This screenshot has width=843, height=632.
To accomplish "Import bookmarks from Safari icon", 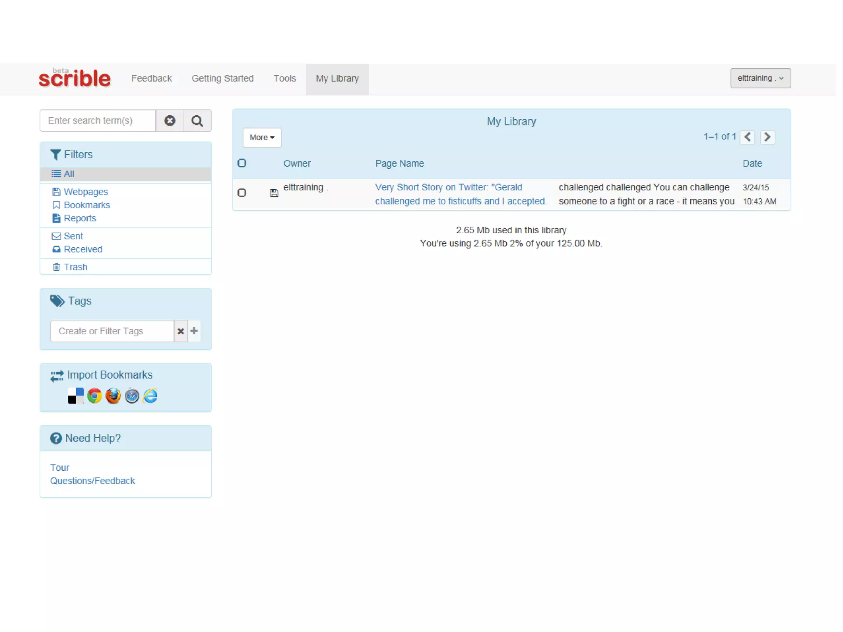I will click(x=132, y=396).
